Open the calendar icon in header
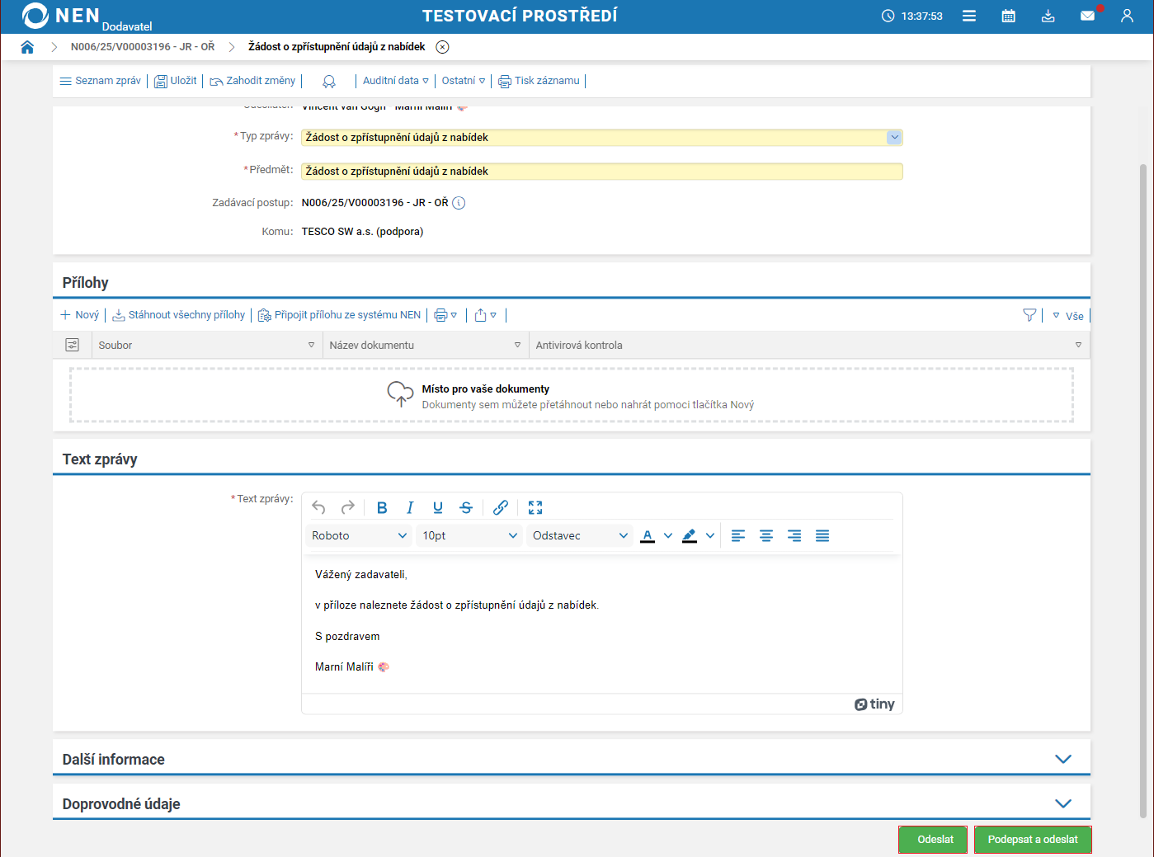Screen dimensions: 1154x857 1008,16
